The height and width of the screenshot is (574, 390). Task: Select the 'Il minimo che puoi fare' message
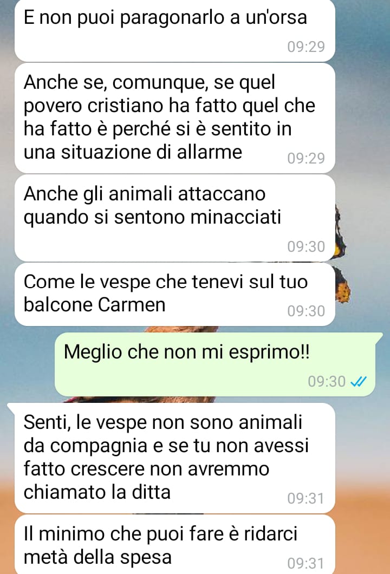point(174,544)
